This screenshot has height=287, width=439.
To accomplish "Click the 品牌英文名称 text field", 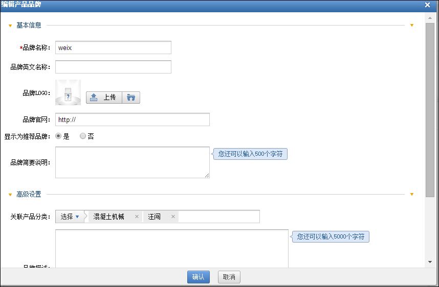I will (113, 67).
